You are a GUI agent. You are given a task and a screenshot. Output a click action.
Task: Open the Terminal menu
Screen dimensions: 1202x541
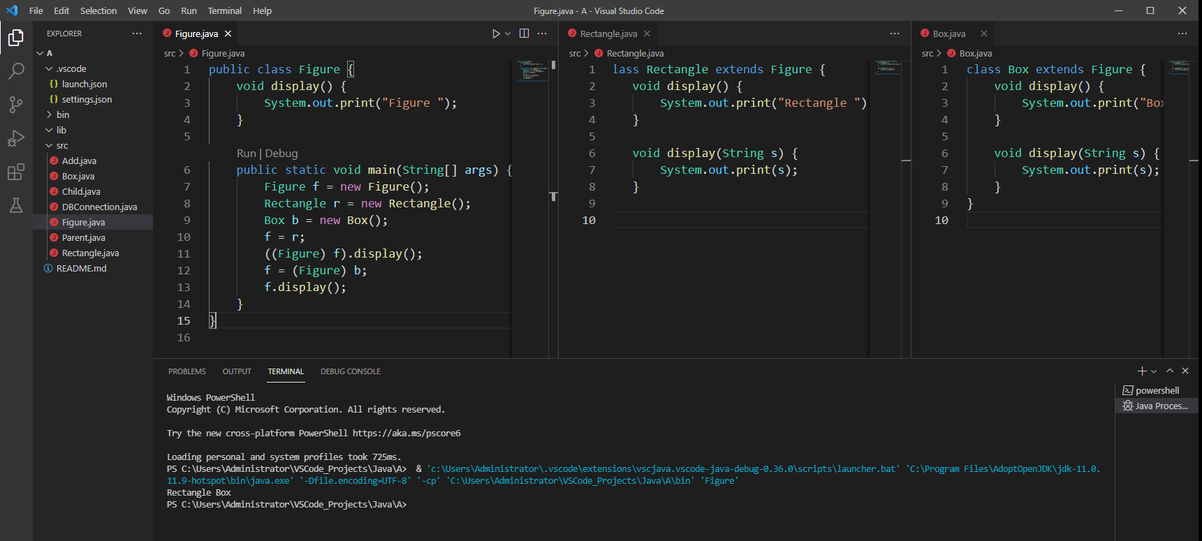[x=225, y=10]
